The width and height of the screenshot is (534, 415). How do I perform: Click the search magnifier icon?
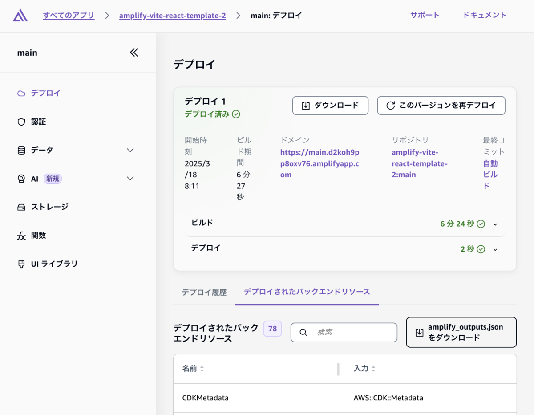[x=303, y=332]
